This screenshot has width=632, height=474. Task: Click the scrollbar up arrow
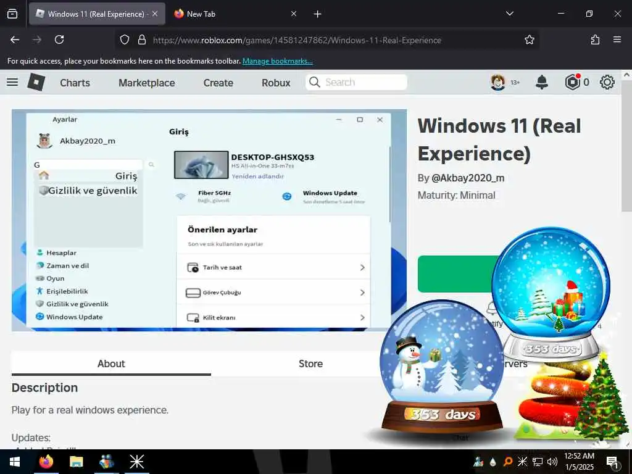tap(626, 75)
